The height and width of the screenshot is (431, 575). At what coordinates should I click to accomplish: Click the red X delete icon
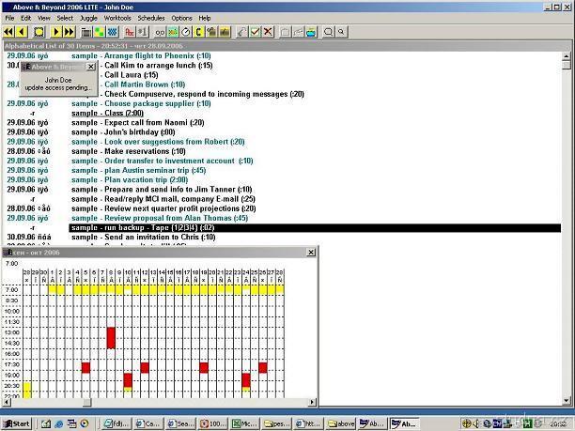tap(268, 32)
